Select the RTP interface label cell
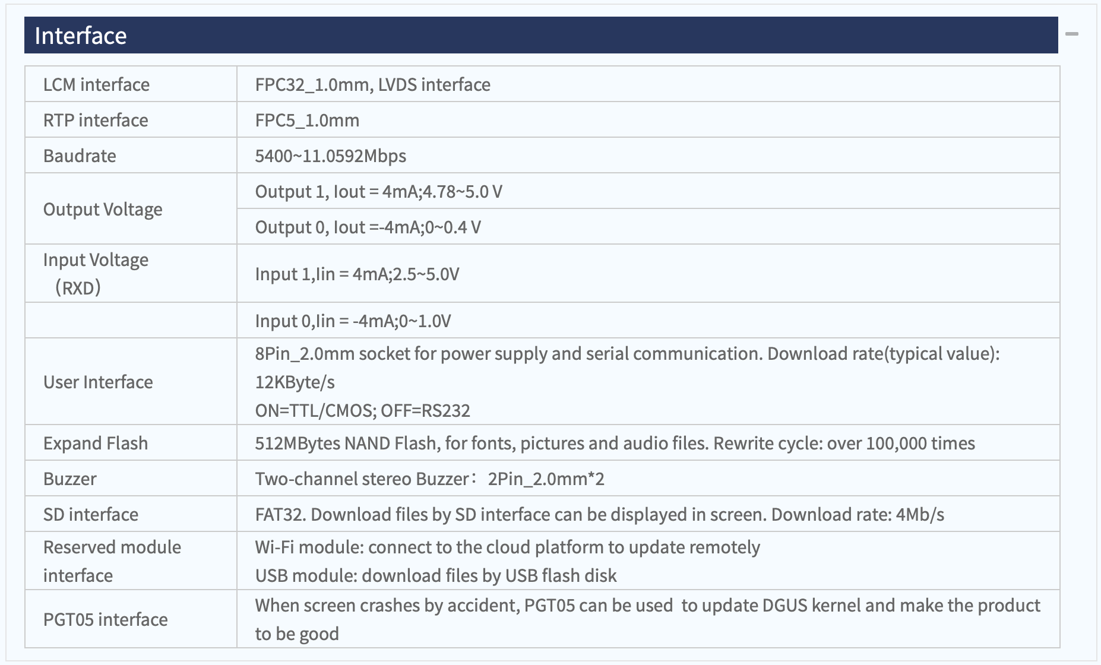Screen dimensions: 1101x665 131,120
